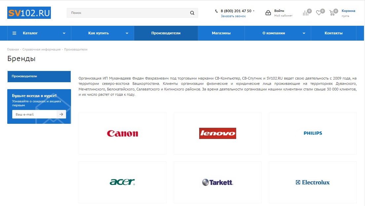Click the phone number 8 (800) 201 47 50
The image size is (365, 206).
[236, 11]
